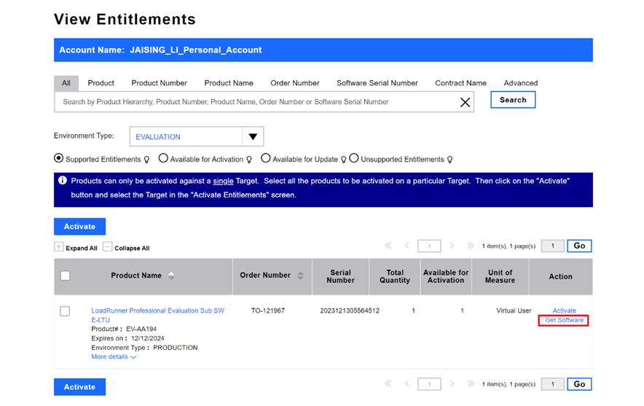This screenshot has height=406, width=644.
Task: Click the lightbulb hint next to Supported Entitlements
Action: pyautogui.click(x=146, y=160)
